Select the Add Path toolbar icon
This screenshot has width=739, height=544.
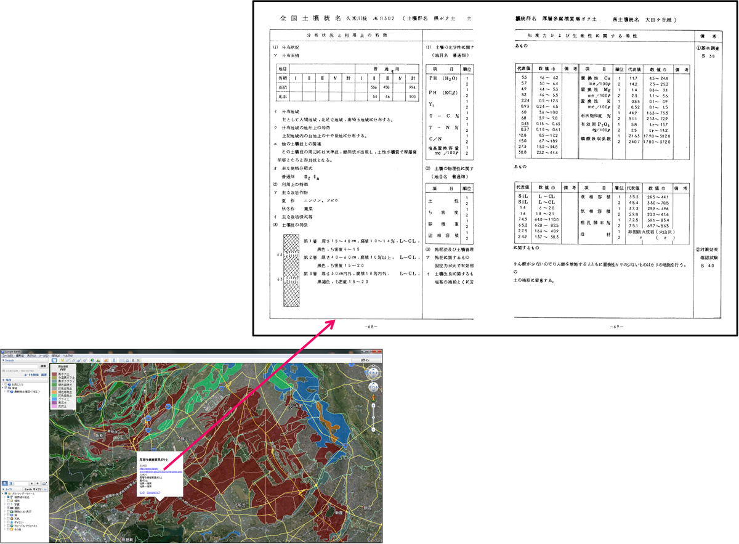point(73,360)
